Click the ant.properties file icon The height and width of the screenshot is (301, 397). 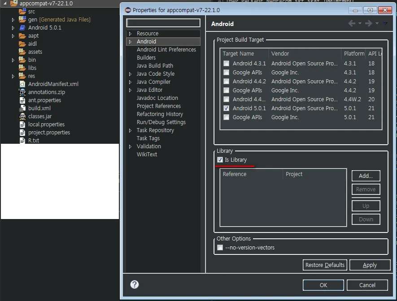(22, 100)
